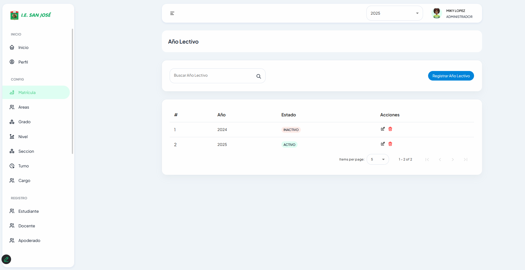The image size is (525, 270).
Task: Open the user avatar profile picture
Action: (x=437, y=13)
